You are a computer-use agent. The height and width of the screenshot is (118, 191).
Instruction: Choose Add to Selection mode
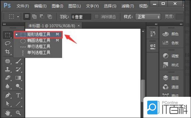pyautogui.click(x=34, y=16)
